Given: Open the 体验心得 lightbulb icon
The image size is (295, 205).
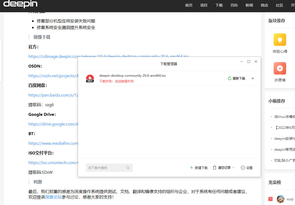Looking at the screenshot, I should [x=280, y=40].
